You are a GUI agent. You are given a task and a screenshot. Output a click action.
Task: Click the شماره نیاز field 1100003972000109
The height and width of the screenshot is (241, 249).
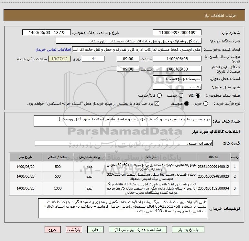pyautogui.click(x=177, y=32)
